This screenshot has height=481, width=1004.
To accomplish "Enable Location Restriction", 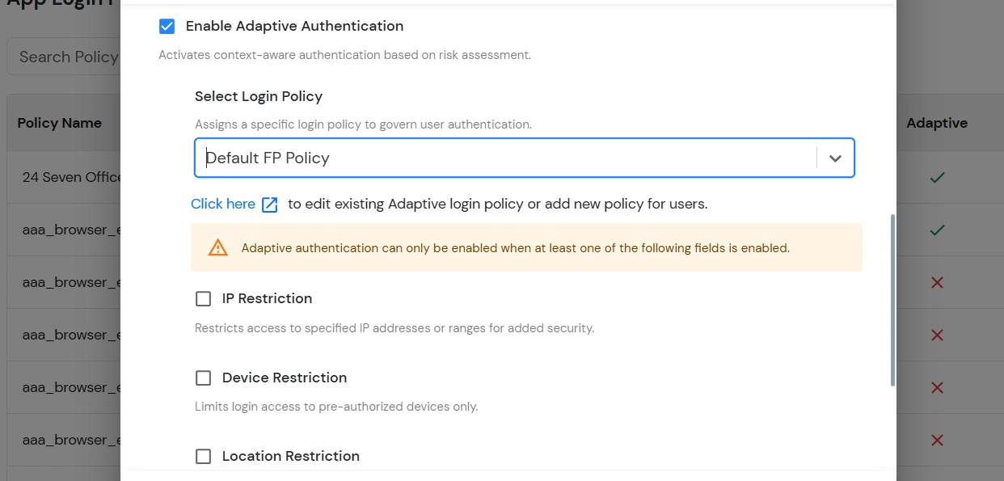I will tap(203, 456).
